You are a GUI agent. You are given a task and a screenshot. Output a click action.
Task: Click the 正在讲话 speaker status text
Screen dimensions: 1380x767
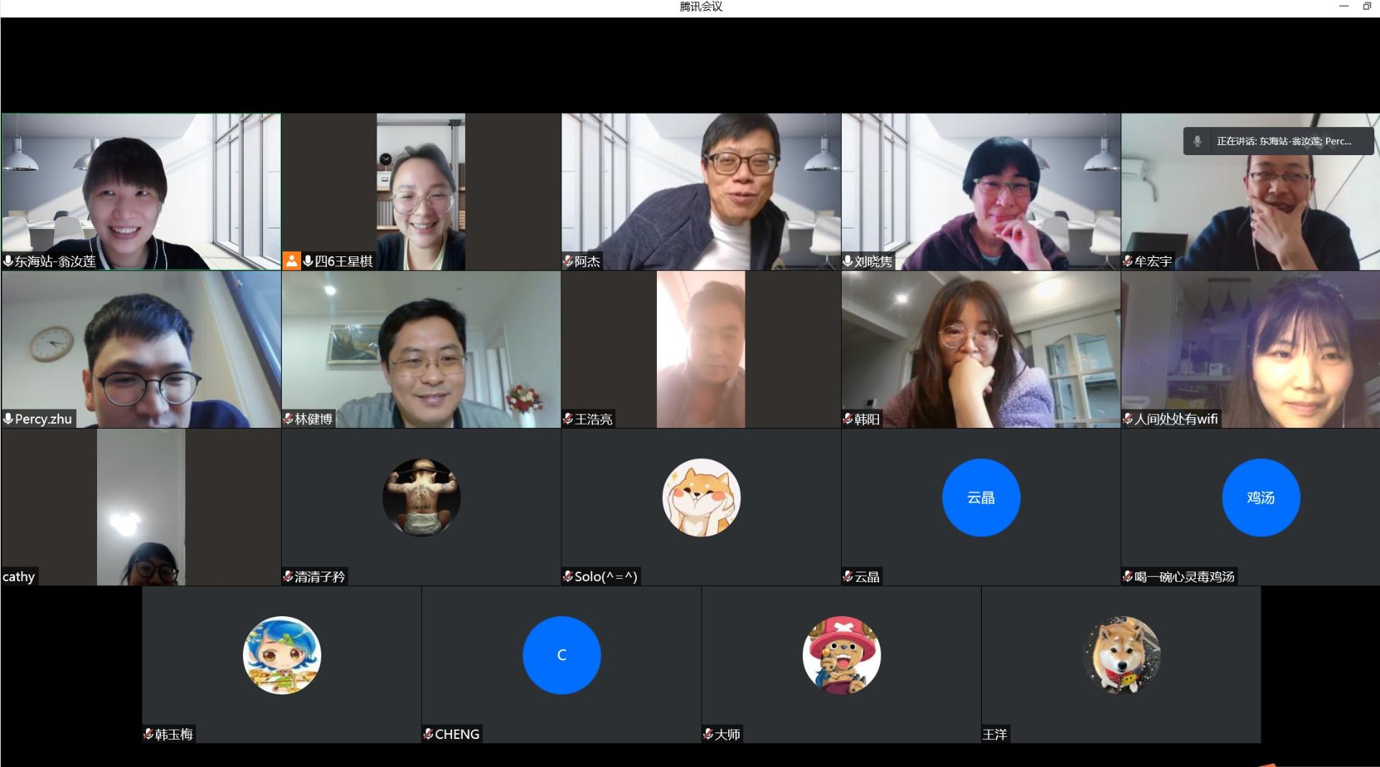point(1284,141)
